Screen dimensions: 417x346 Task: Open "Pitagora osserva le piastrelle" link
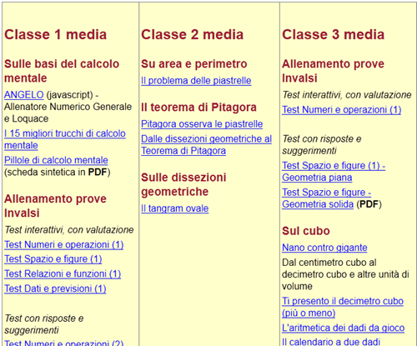click(202, 124)
